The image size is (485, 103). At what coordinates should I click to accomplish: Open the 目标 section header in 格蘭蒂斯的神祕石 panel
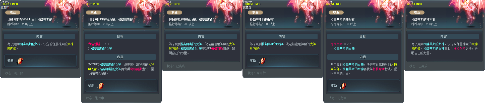(x=363, y=36)
